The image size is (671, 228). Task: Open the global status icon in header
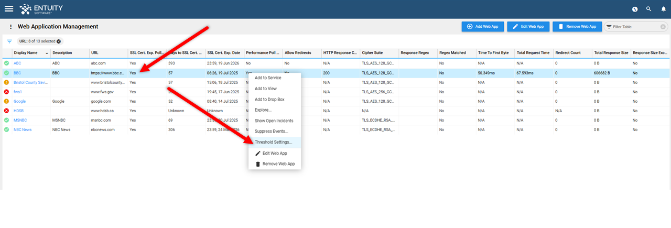coord(635,9)
